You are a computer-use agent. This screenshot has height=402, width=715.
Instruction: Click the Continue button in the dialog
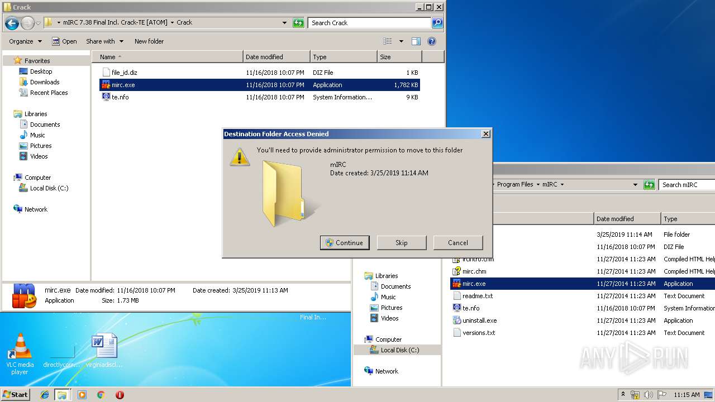click(345, 243)
